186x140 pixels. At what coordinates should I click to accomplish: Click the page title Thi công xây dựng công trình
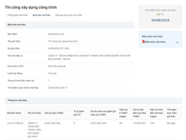[x=31, y=7]
